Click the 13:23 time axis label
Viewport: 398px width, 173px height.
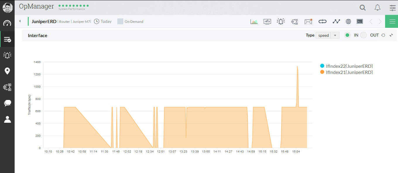tap(183, 152)
